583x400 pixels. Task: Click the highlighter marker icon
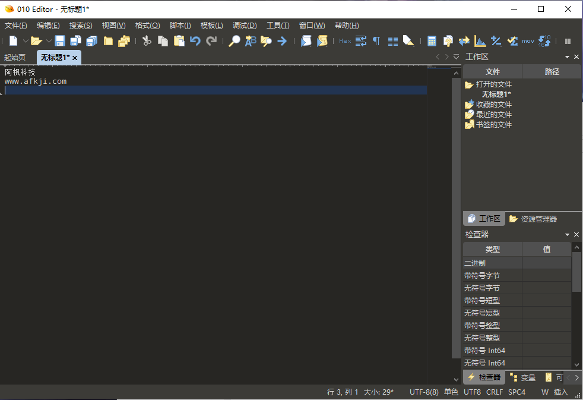tap(408, 41)
